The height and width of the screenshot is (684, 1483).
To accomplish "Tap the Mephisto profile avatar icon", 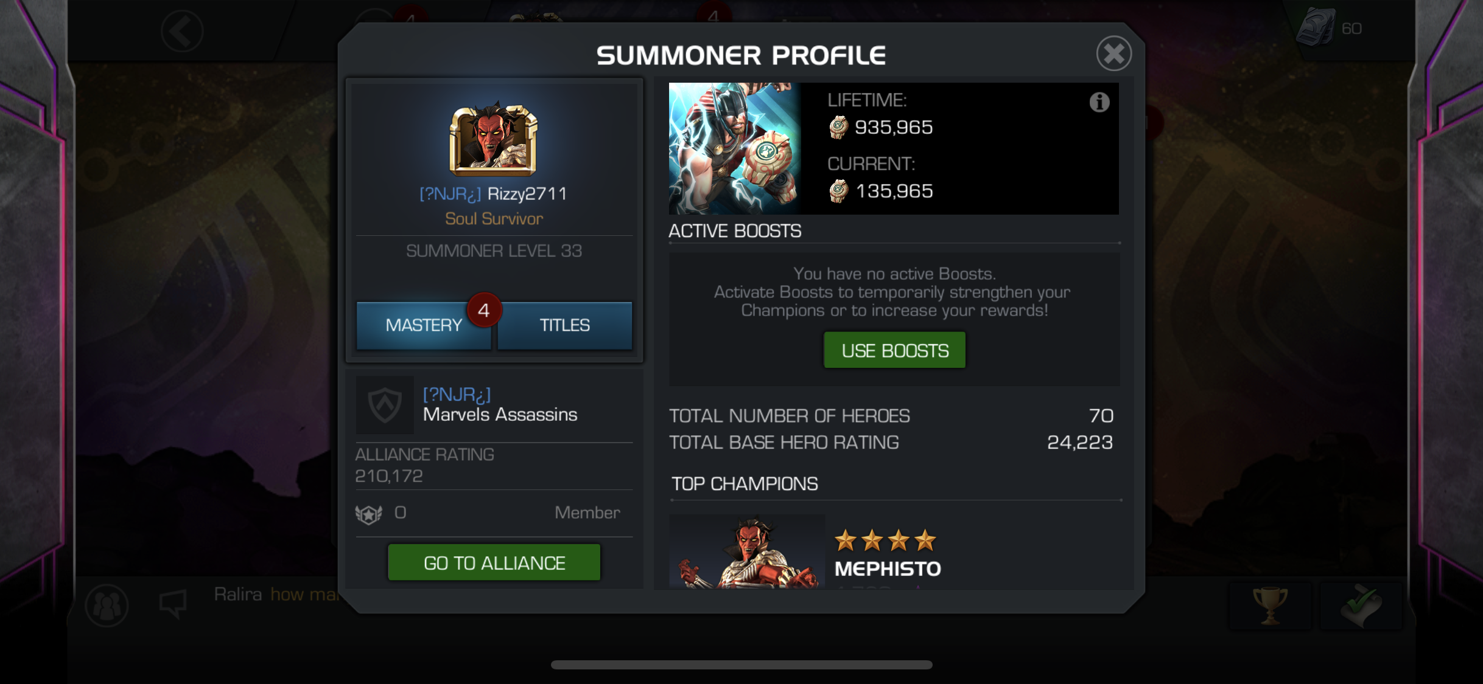I will (x=493, y=139).
